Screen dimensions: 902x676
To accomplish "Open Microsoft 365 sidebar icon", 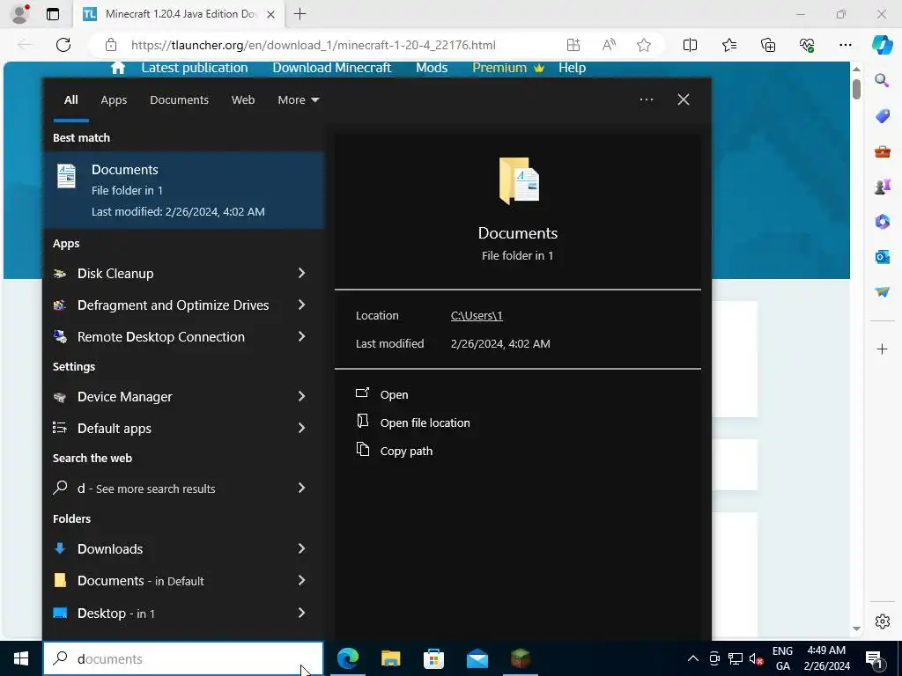I will 882,221.
